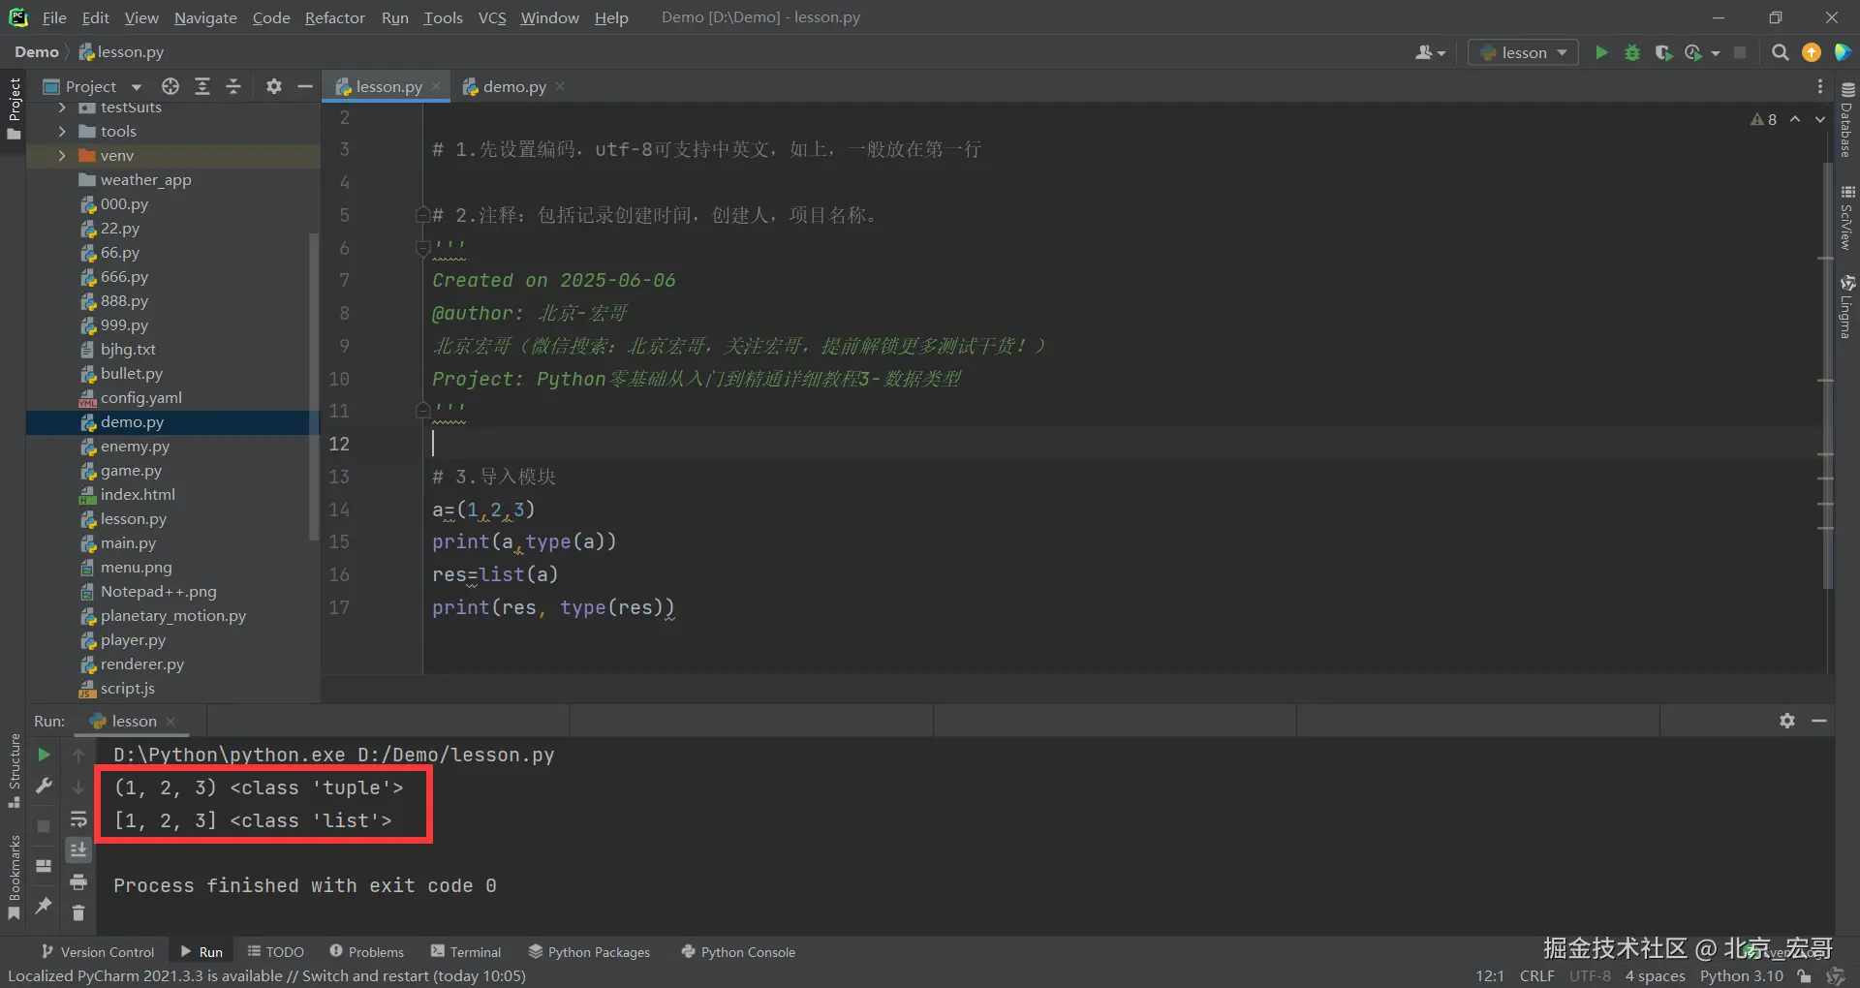Run the lesson configuration with green play
The height and width of the screenshot is (988, 1860).
(x=1601, y=52)
